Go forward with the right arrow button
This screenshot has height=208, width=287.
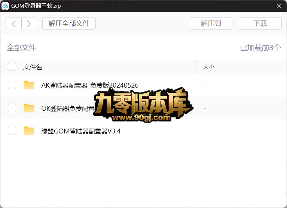pos(29,23)
